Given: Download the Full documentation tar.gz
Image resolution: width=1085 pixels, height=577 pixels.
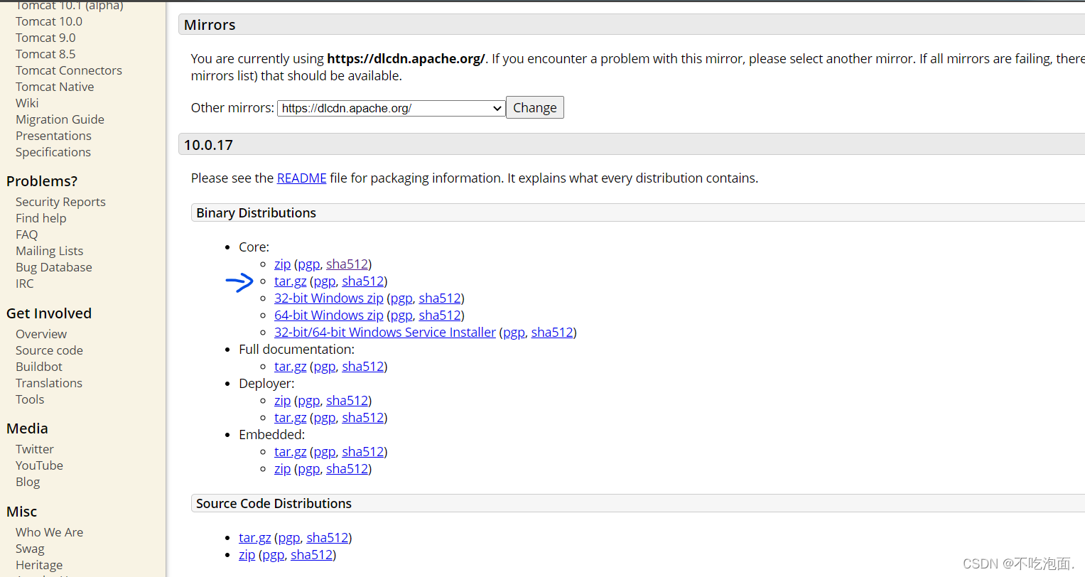Looking at the screenshot, I should click(291, 367).
